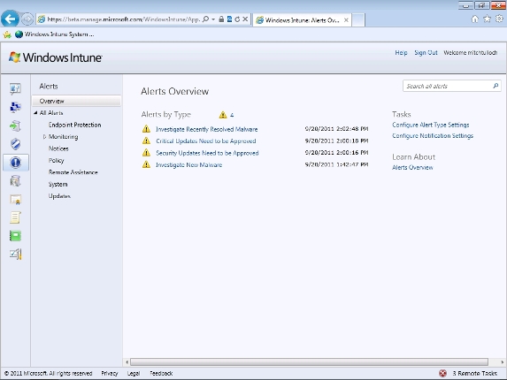Click the warning icon next to alert count
Screen dimensions: 507x380
pos(223,115)
